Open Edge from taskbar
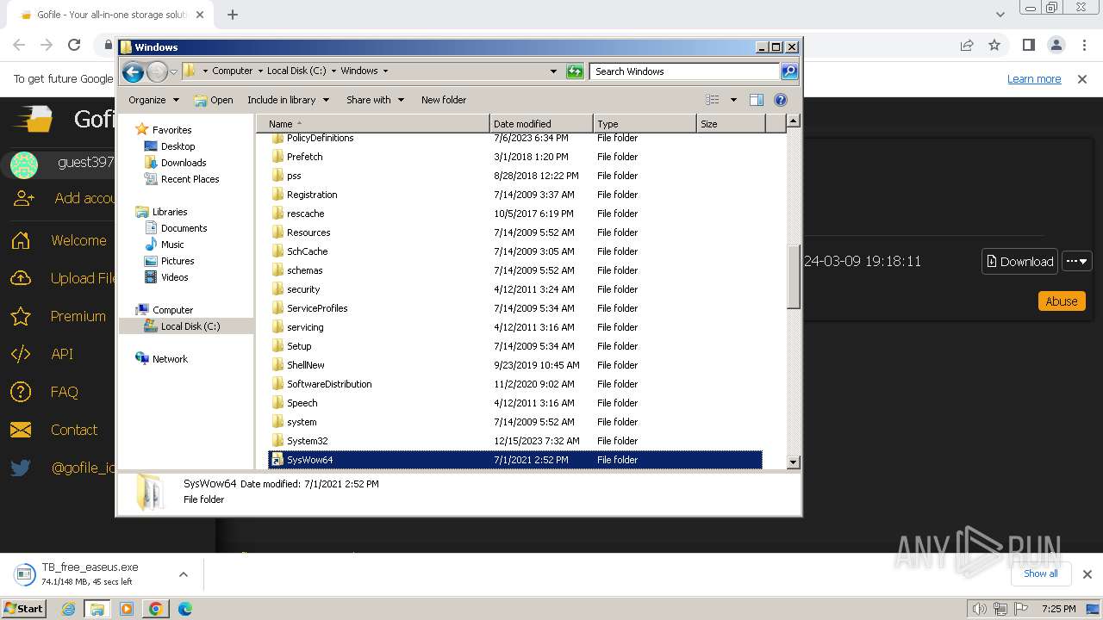Screen dimensions: 1103x620 (184, 609)
